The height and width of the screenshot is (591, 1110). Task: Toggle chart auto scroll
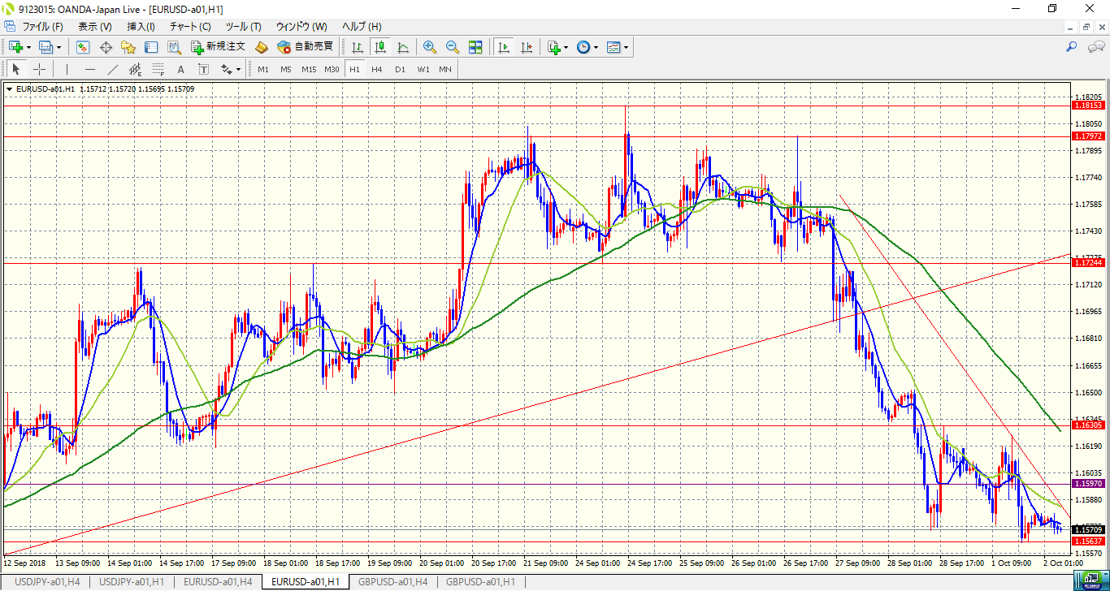pos(504,47)
